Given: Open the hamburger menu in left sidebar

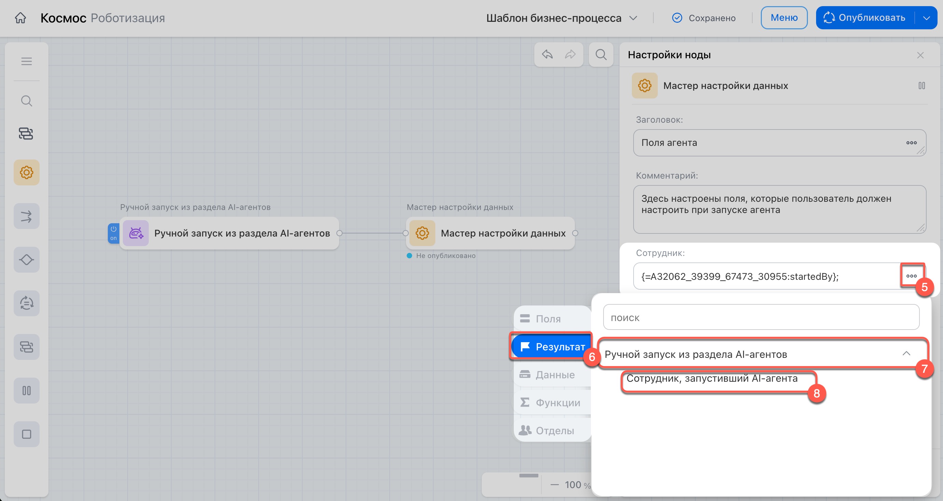Looking at the screenshot, I should [26, 61].
